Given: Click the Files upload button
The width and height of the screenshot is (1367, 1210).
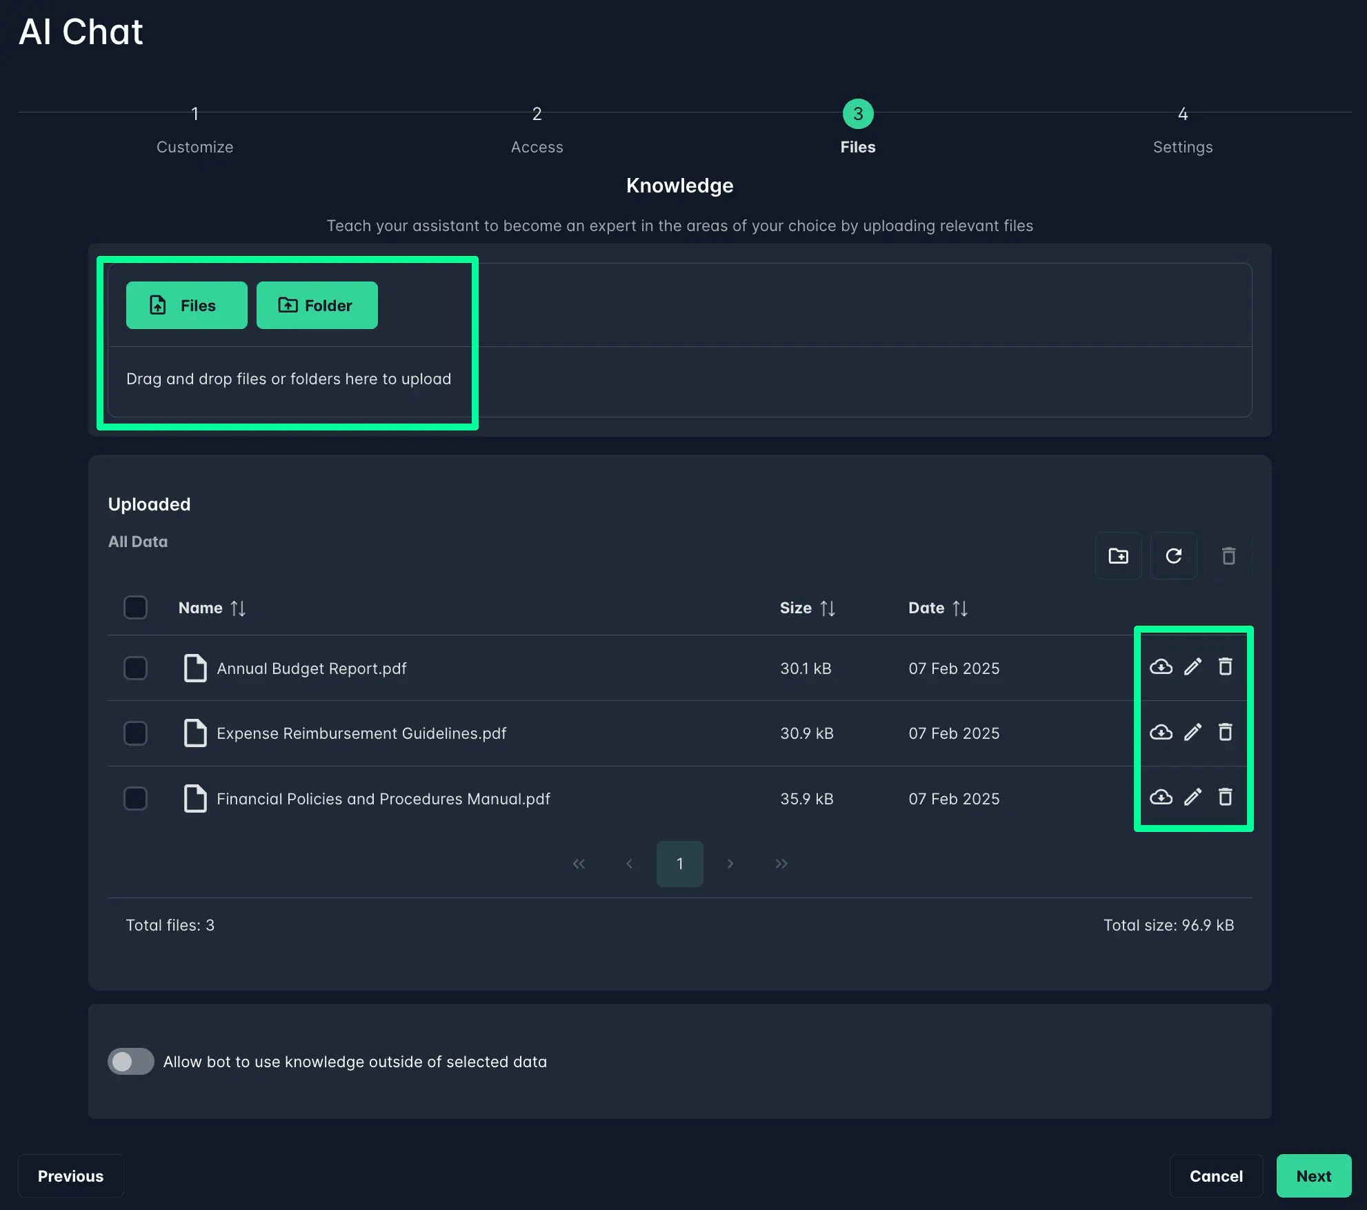Looking at the screenshot, I should pos(186,305).
